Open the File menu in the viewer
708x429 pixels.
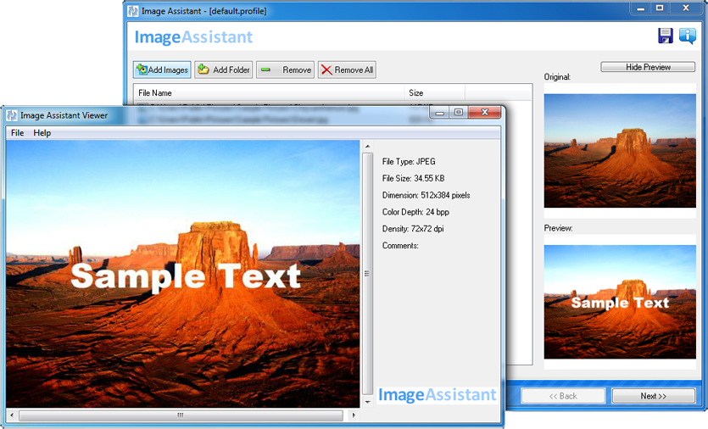17,133
